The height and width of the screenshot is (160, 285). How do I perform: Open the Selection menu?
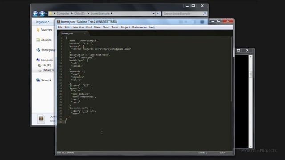pyautogui.click(x=78, y=28)
